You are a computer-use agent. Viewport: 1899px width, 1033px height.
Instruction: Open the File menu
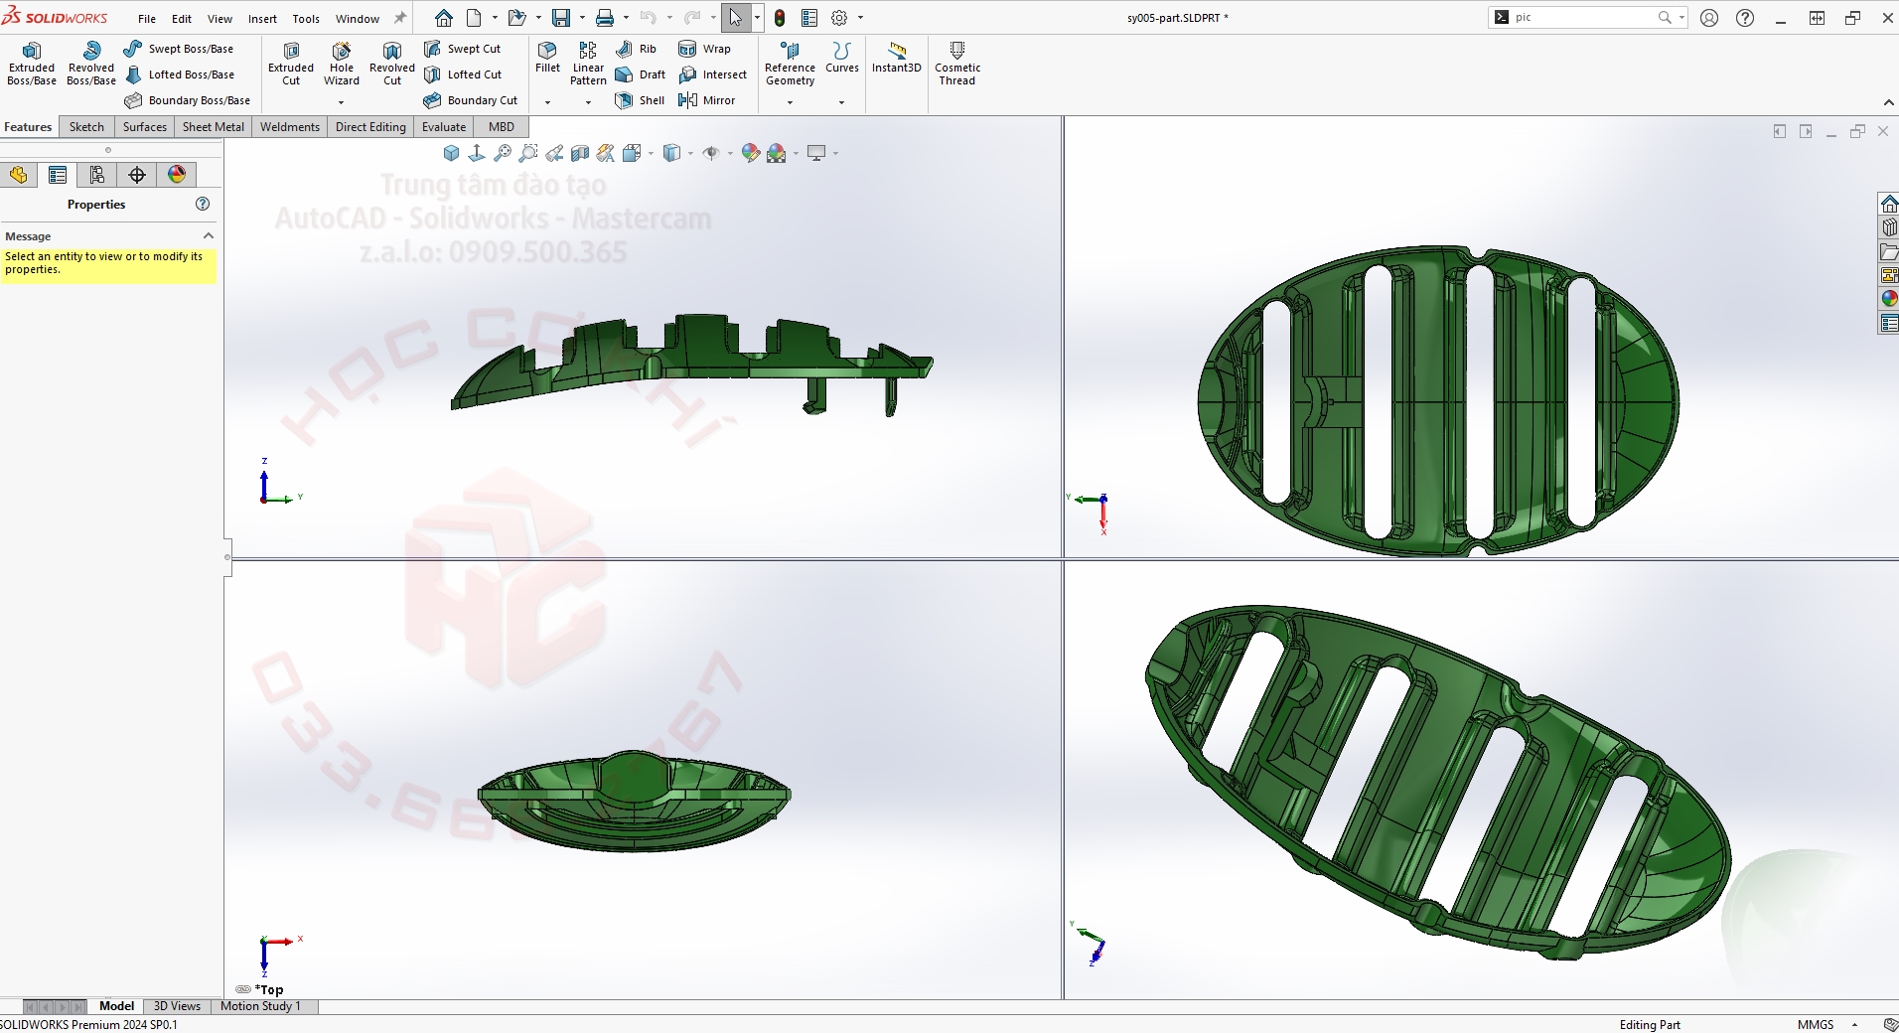tap(147, 19)
